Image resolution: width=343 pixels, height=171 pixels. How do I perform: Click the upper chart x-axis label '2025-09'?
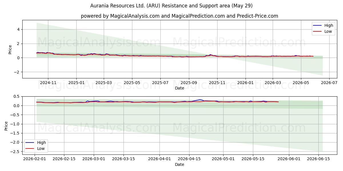(x=189, y=83)
